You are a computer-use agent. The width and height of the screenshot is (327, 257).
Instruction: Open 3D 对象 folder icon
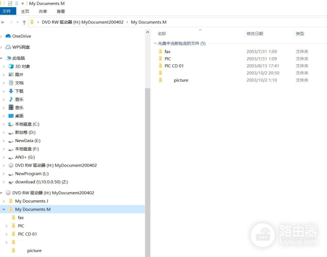pyautogui.click(x=11, y=66)
